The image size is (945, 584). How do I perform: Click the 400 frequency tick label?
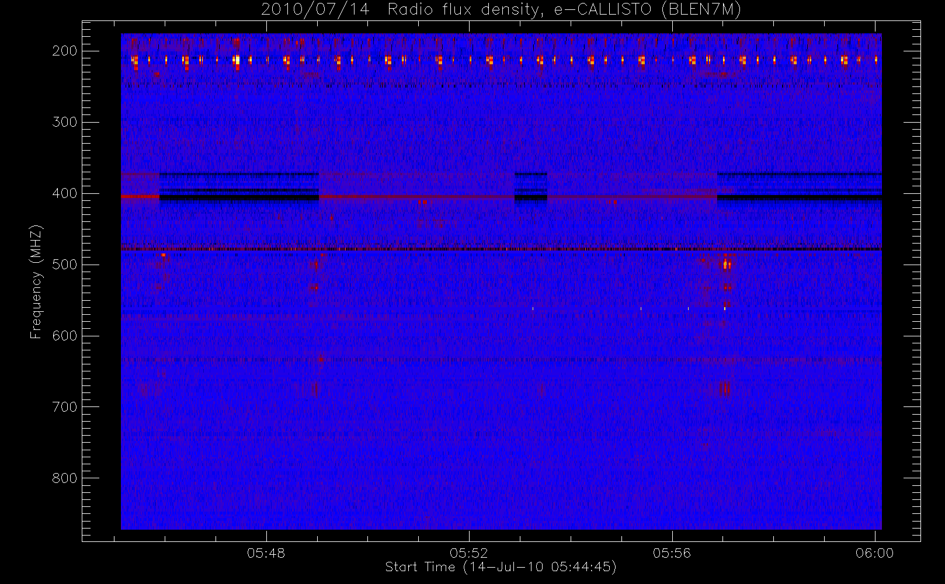65,193
